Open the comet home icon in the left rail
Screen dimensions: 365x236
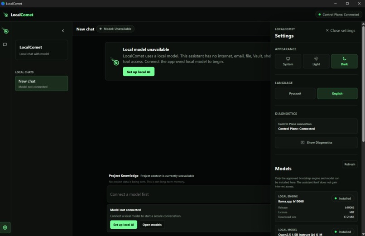pos(5,30)
